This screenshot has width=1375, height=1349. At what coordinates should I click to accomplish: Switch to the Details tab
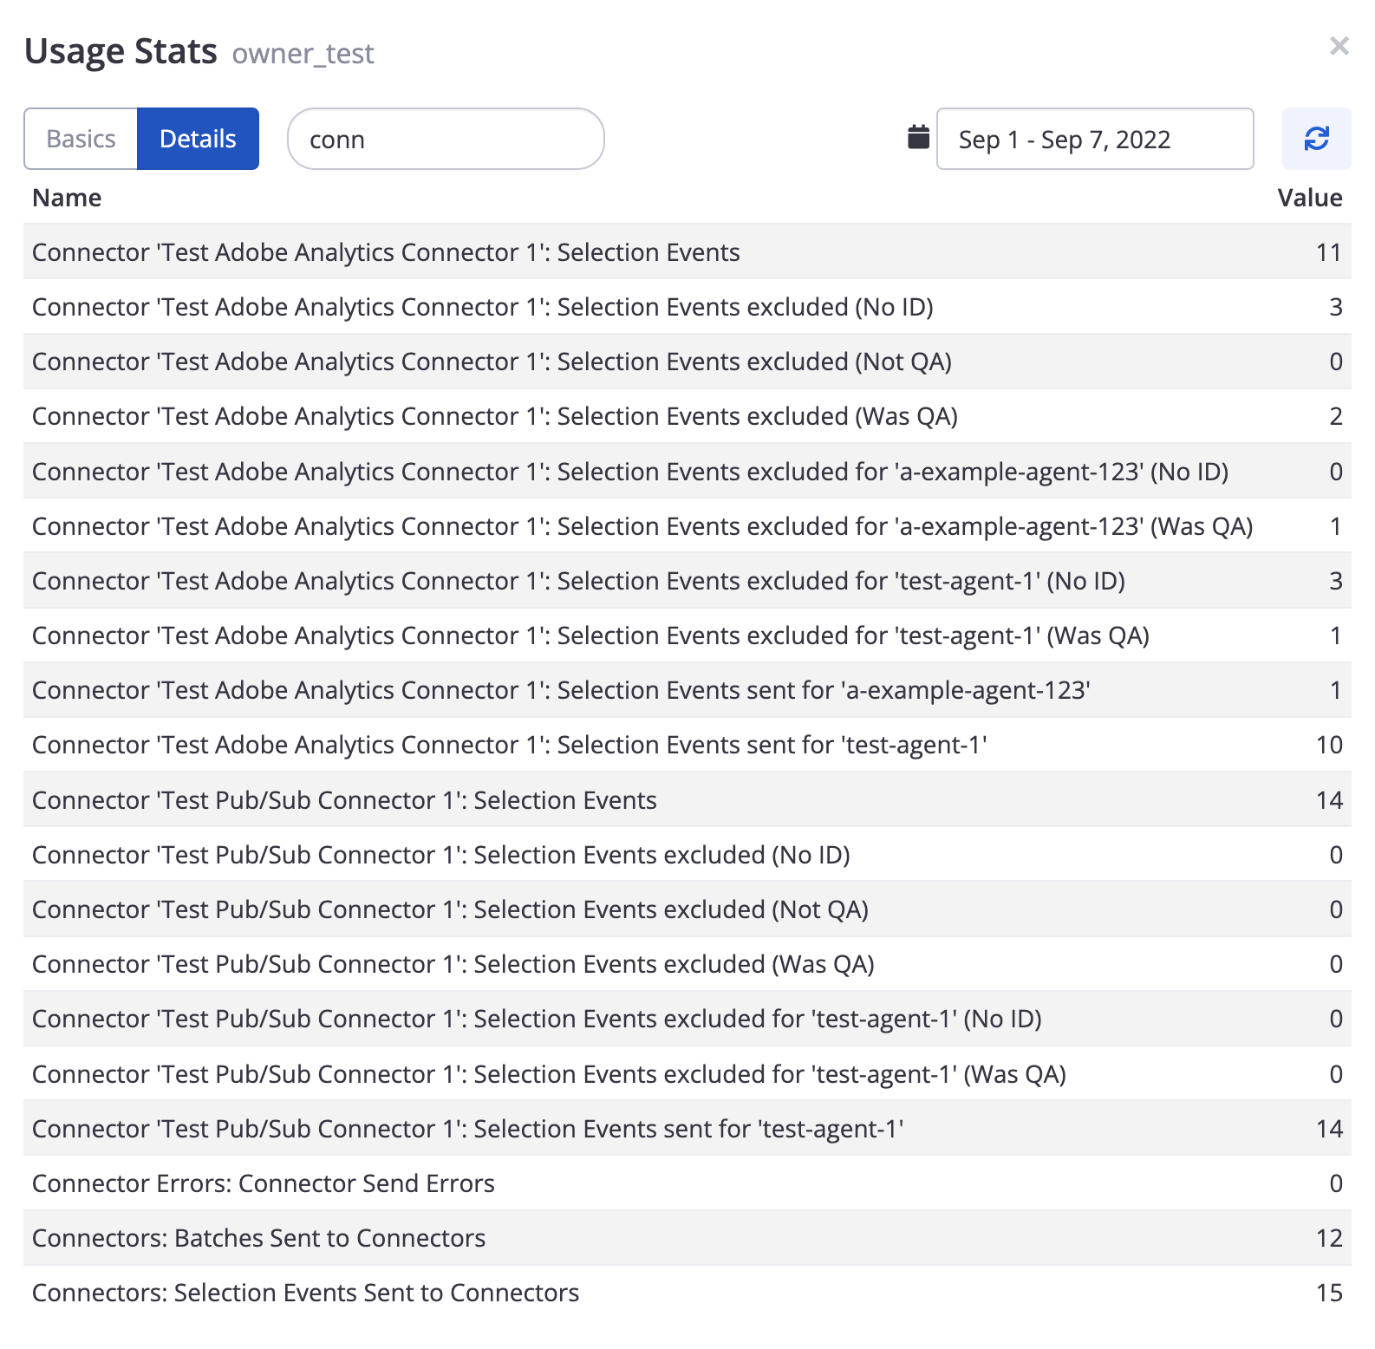click(198, 139)
